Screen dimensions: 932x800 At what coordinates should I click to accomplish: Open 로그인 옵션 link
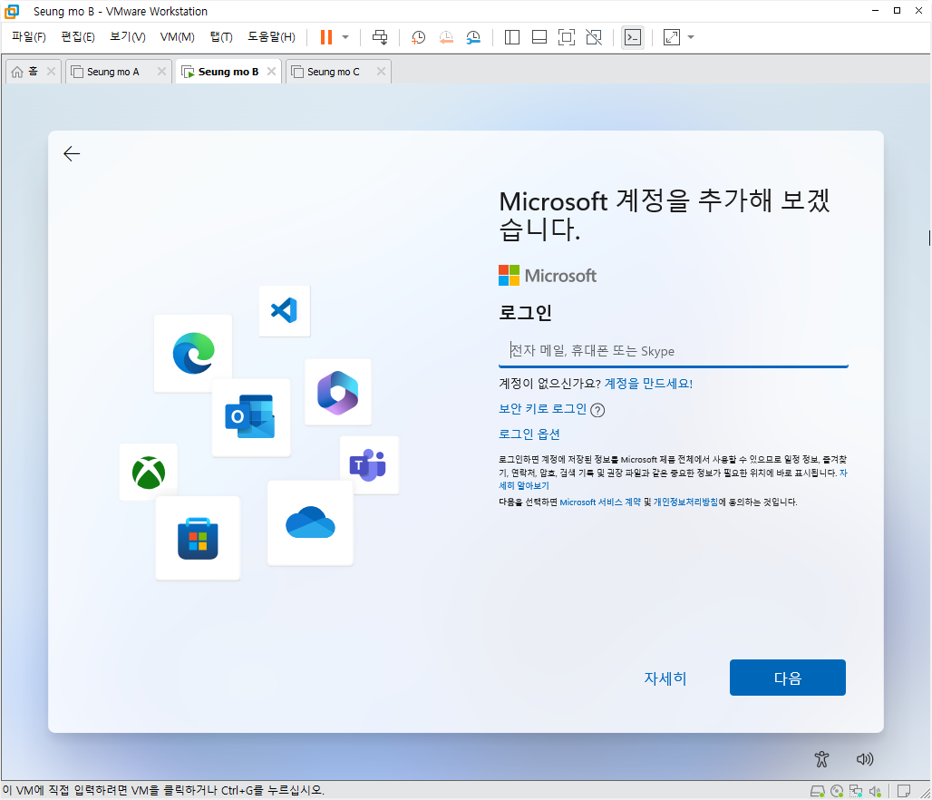point(529,434)
